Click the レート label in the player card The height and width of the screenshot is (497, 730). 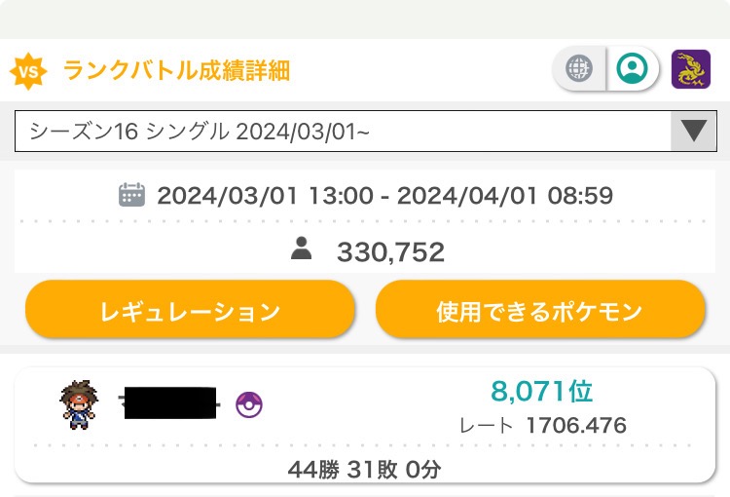tap(487, 426)
